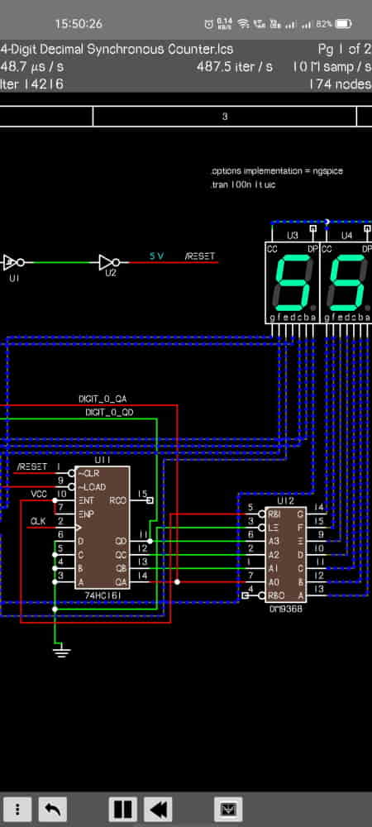Tap the '5 V' voltage label
The width and height of the screenshot is (372, 827).
156,256
